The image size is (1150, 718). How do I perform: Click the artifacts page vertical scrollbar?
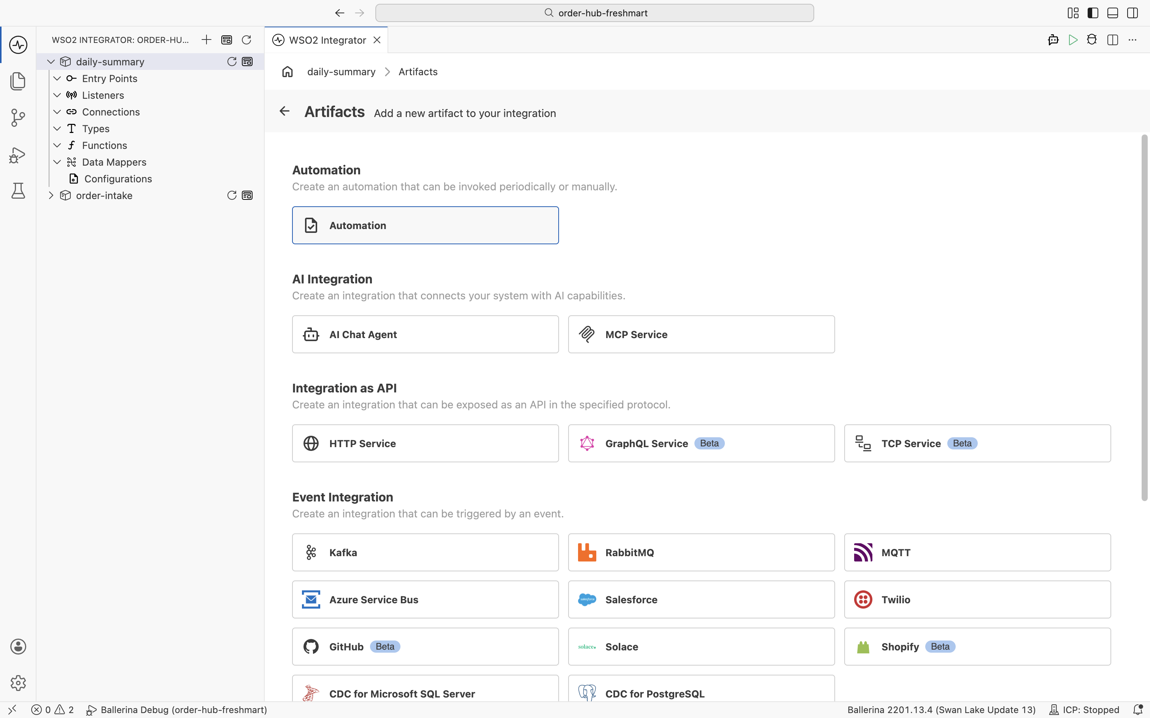click(x=1144, y=317)
